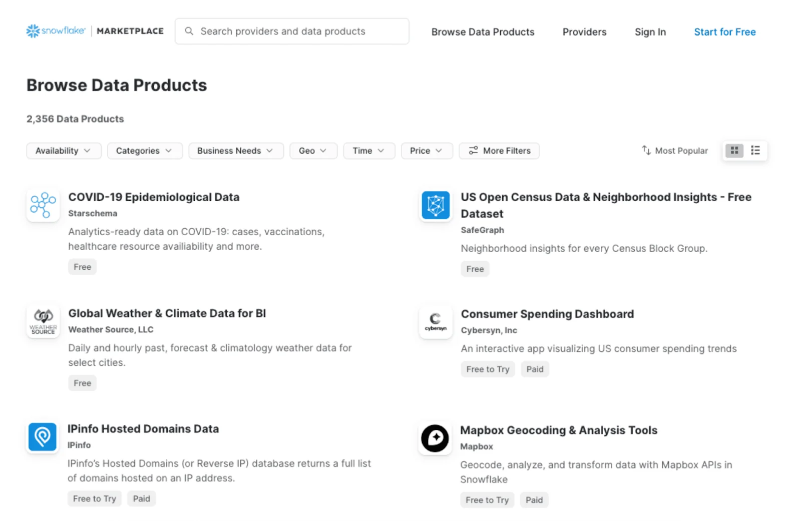Screen dimensions: 801x521
Task: Click the sort arrows icon
Action: tap(646, 150)
